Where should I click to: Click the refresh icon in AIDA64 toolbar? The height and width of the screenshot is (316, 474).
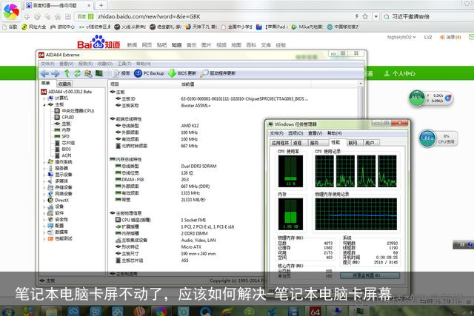point(77,73)
